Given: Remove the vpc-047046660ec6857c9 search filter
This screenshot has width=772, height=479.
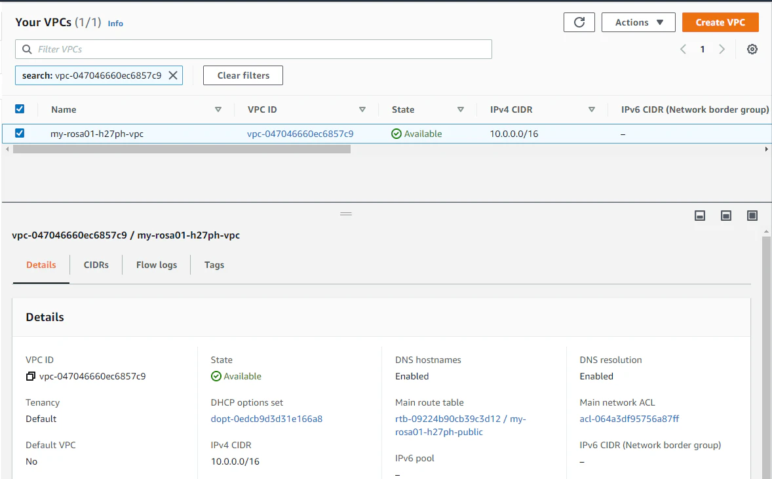Looking at the screenshot, I should click(x=173, y=75).
